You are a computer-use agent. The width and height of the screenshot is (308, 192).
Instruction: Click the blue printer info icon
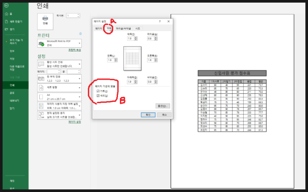80,34
